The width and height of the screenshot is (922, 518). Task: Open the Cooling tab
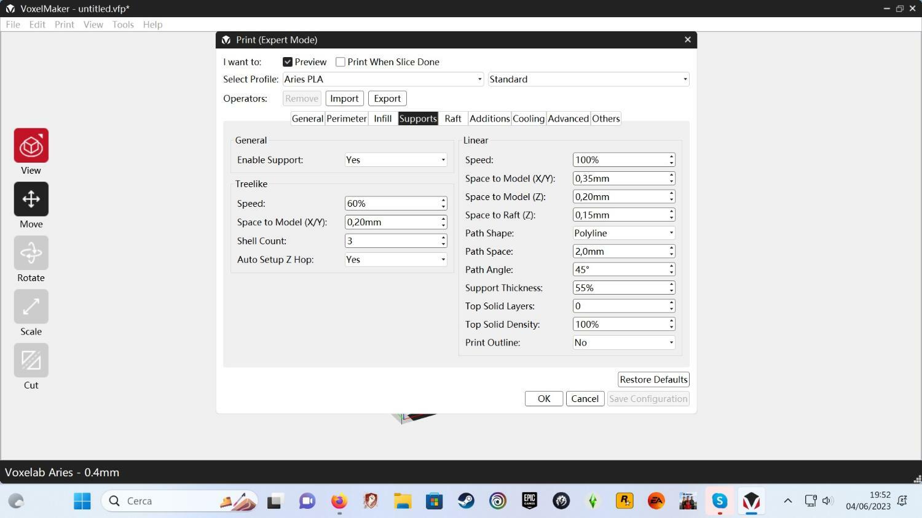[528, 118]
